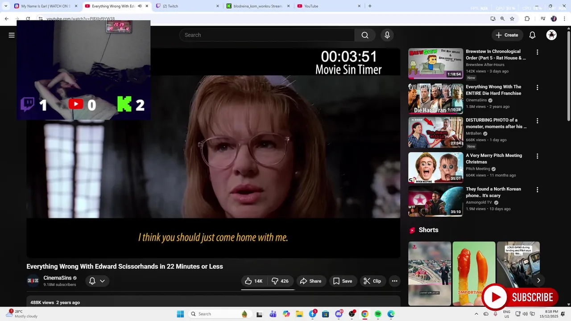
Task: Open the browser zoom magnifier icon
Action: 502,19
